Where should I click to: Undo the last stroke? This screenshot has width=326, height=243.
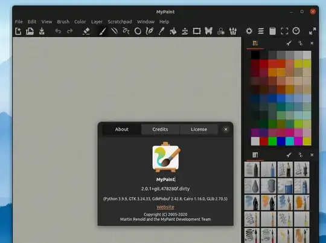pos(58,31)
